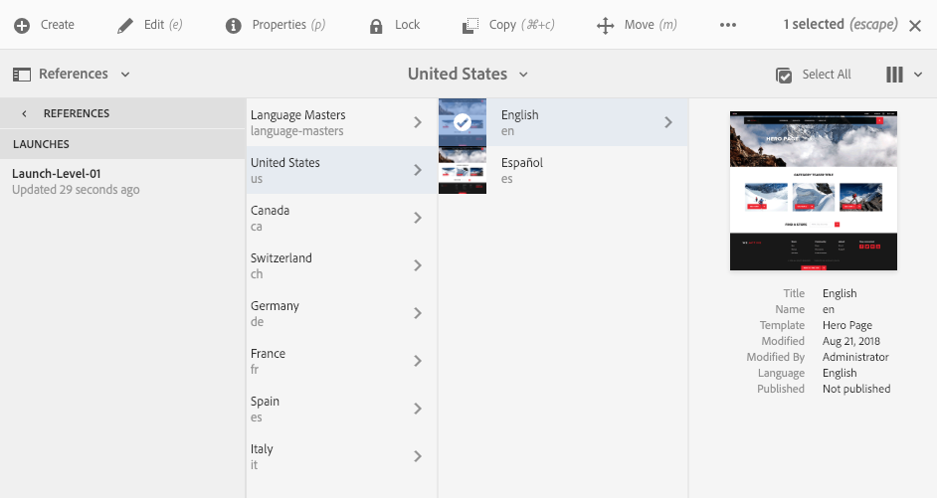Select the Español page thumbnail
Screen dimensions: 937x498
pyautogui.click(x=463, y=170)
